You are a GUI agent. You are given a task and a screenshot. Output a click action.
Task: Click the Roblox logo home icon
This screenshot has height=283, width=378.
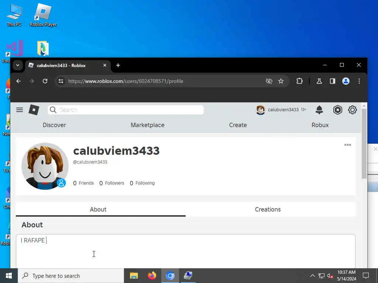[x=34, y=110]
